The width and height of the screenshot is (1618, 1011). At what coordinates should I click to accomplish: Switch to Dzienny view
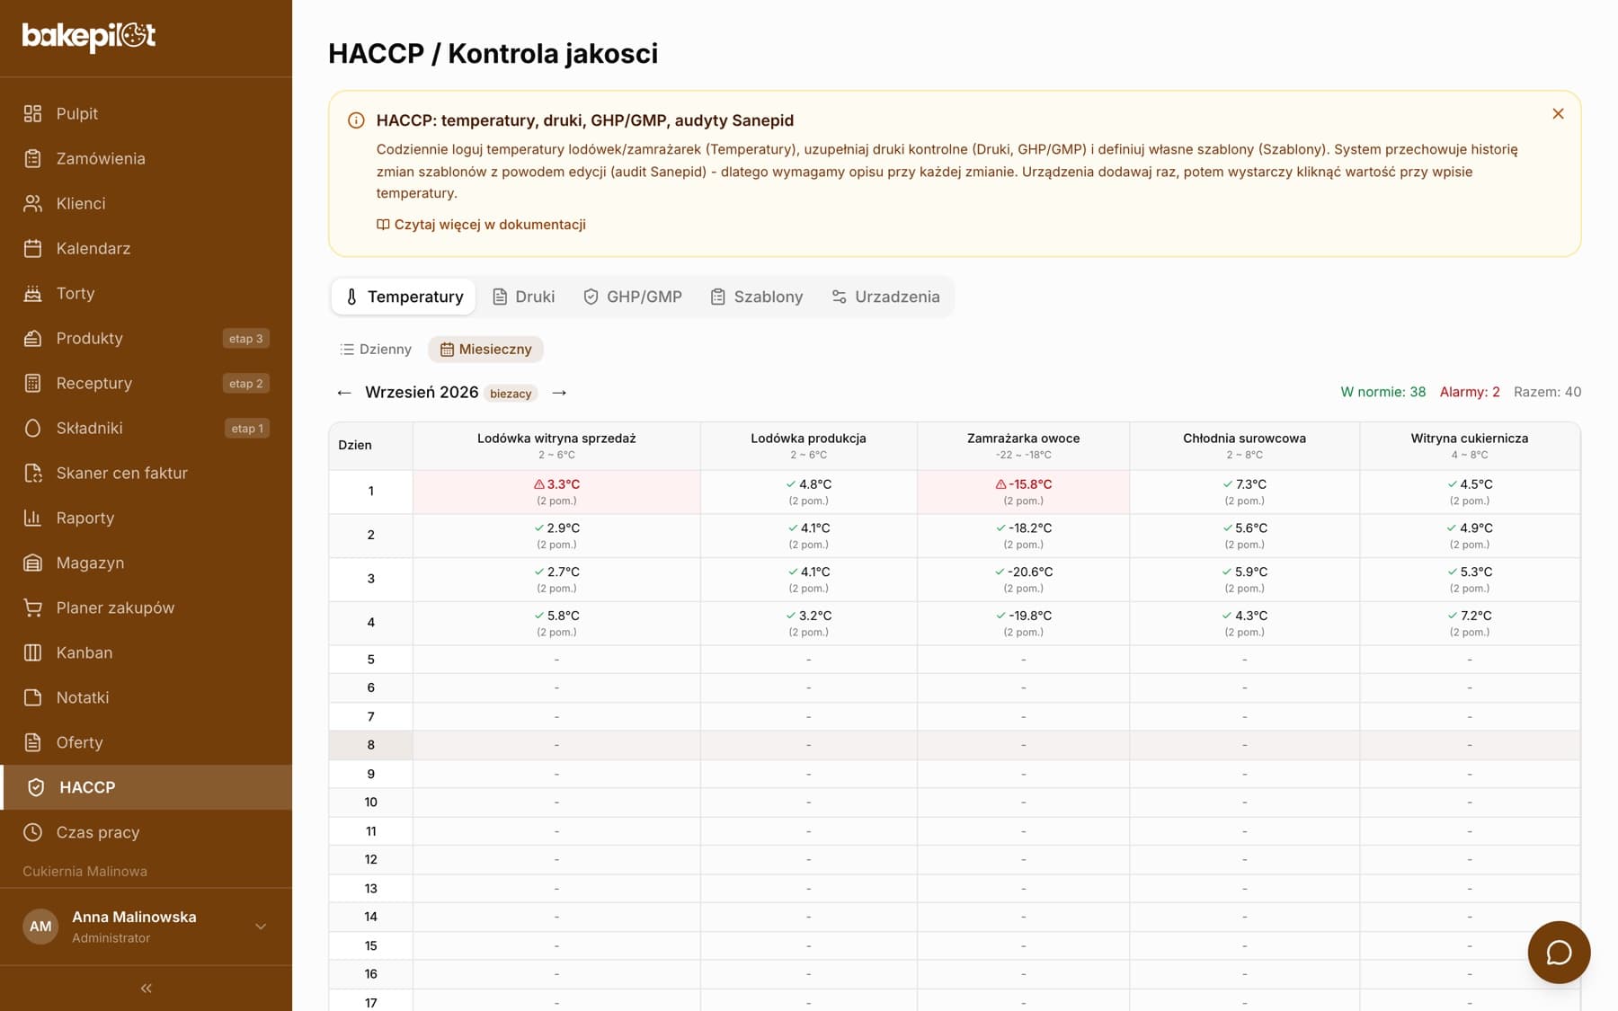[x=375, y=349]
